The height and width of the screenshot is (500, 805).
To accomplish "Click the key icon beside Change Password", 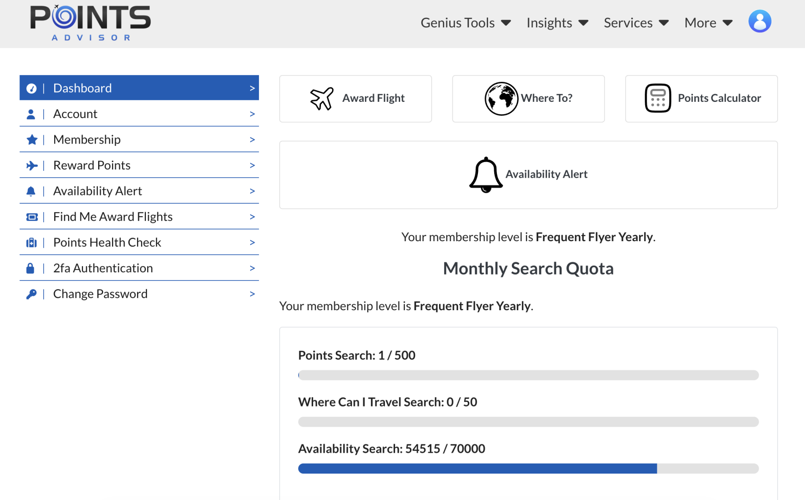I will [31, 294].
